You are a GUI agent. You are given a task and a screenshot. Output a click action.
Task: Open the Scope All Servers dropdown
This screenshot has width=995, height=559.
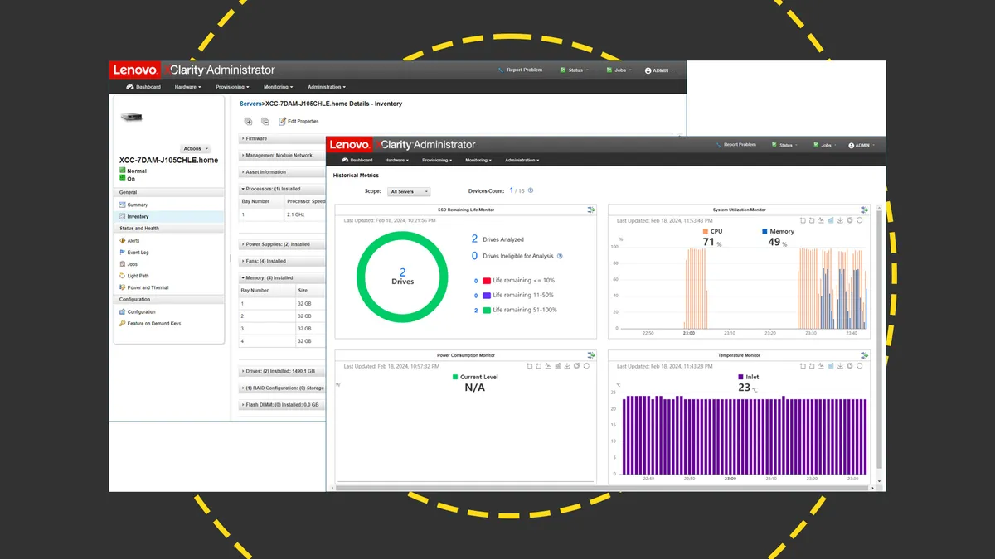(410, 191)
